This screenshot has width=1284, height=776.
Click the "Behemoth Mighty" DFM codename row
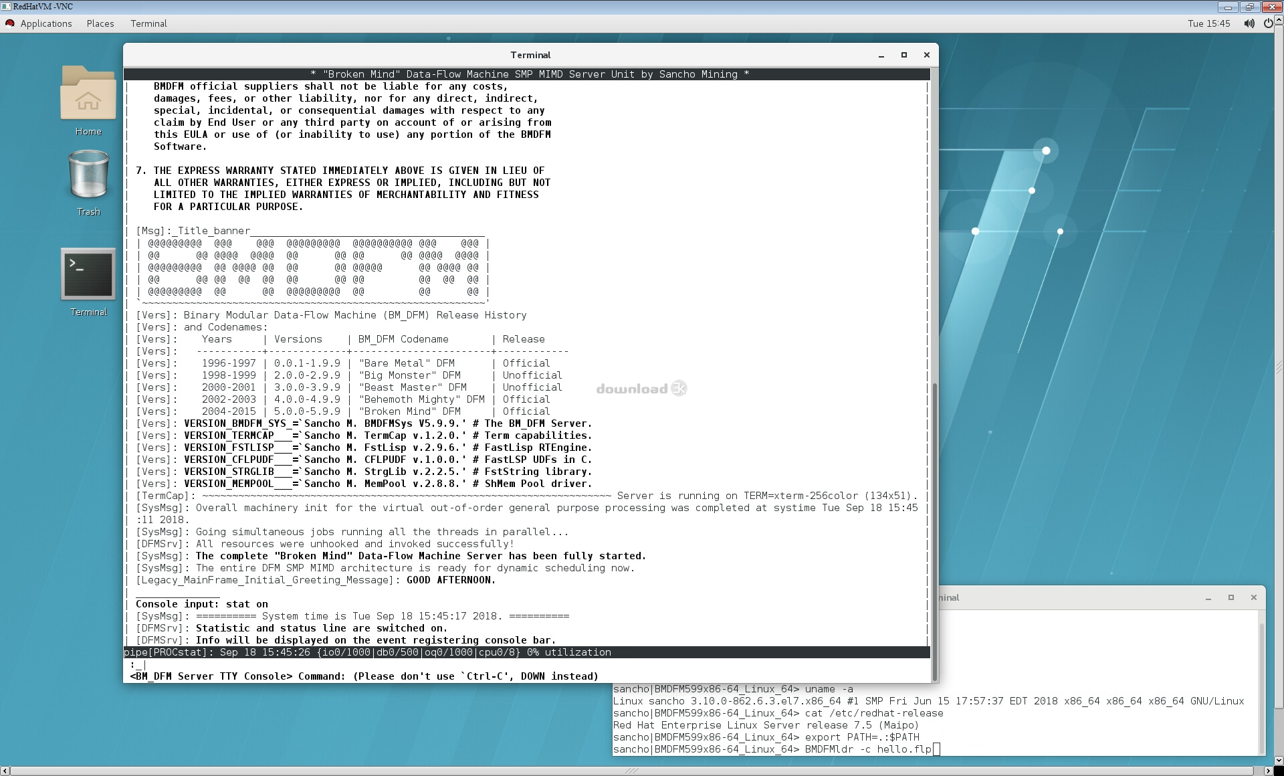343,399
